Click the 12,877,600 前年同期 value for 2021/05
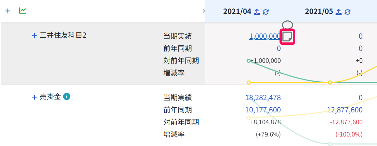The height and width of the screenshot is (146, 377). [345, 110]
